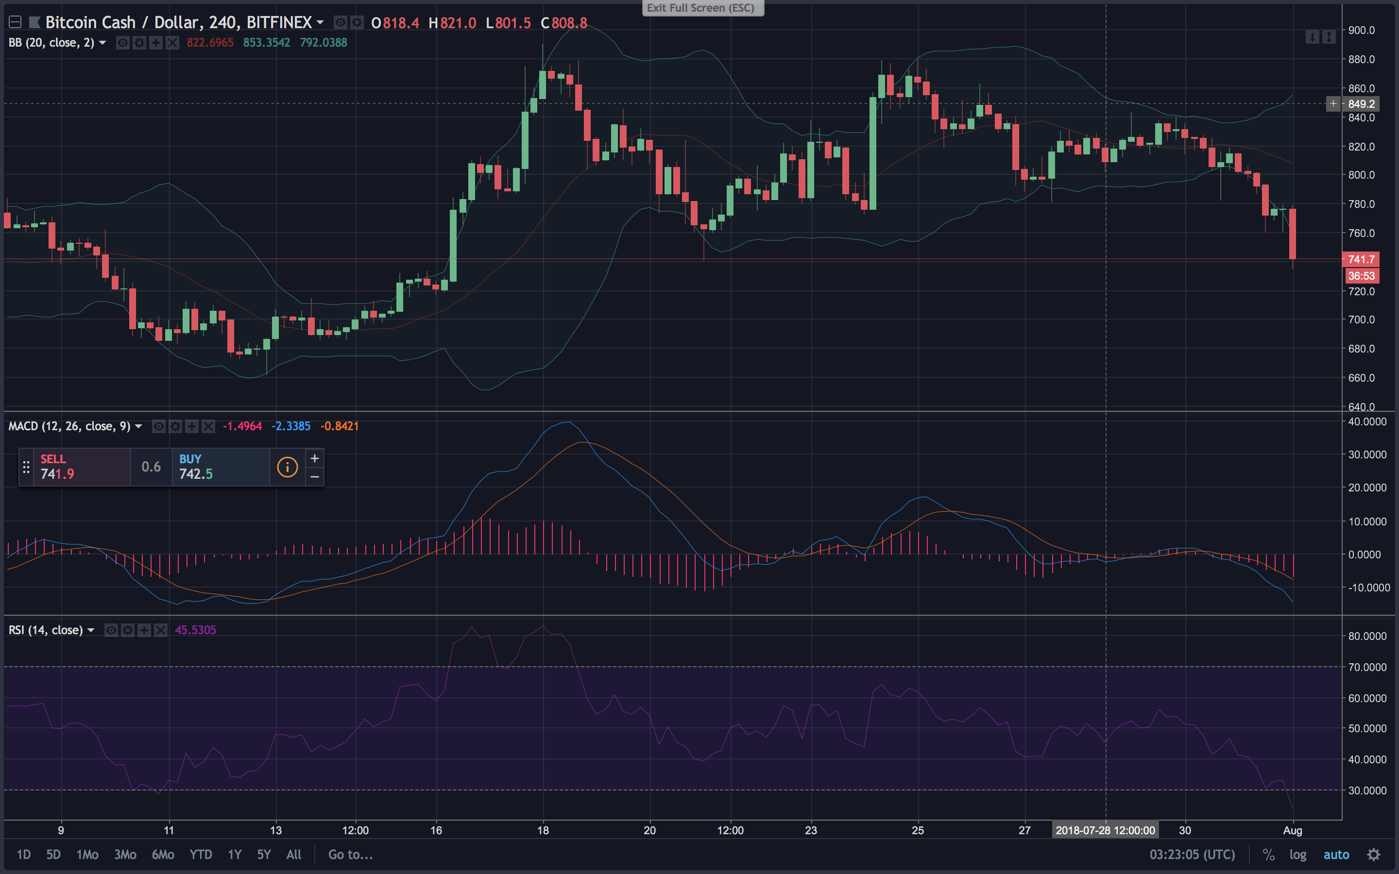Click the plus icon on MACD indicator
The width and height of the screenshot is (1399, 874).
191,427
